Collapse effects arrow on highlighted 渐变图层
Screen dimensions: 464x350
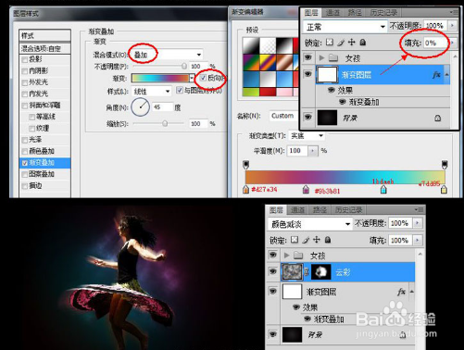(x=446, y=75)
